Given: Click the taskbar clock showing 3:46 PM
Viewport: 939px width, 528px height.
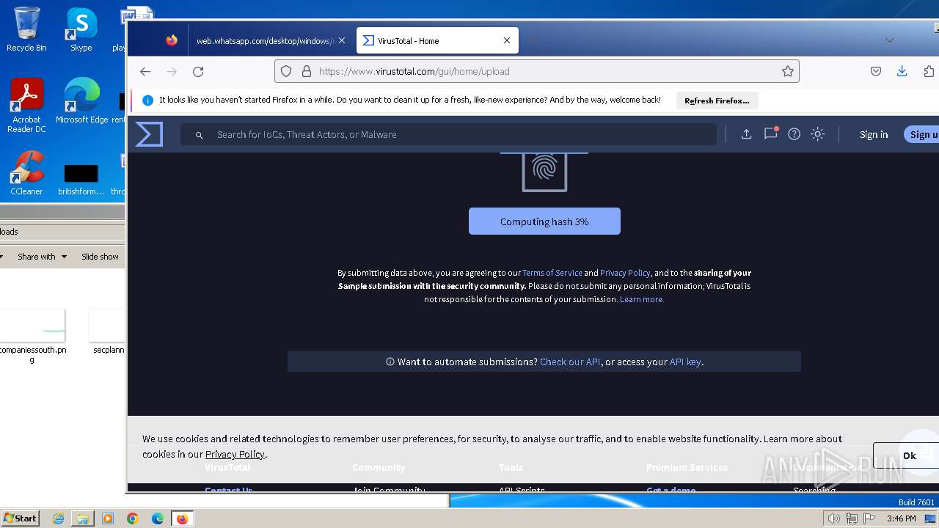Looking at the screenshot, I should pos(901,518).
